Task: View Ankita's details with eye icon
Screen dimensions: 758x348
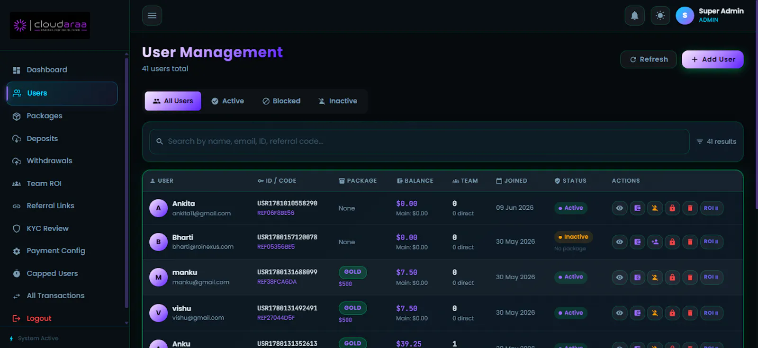Action: 619,208
